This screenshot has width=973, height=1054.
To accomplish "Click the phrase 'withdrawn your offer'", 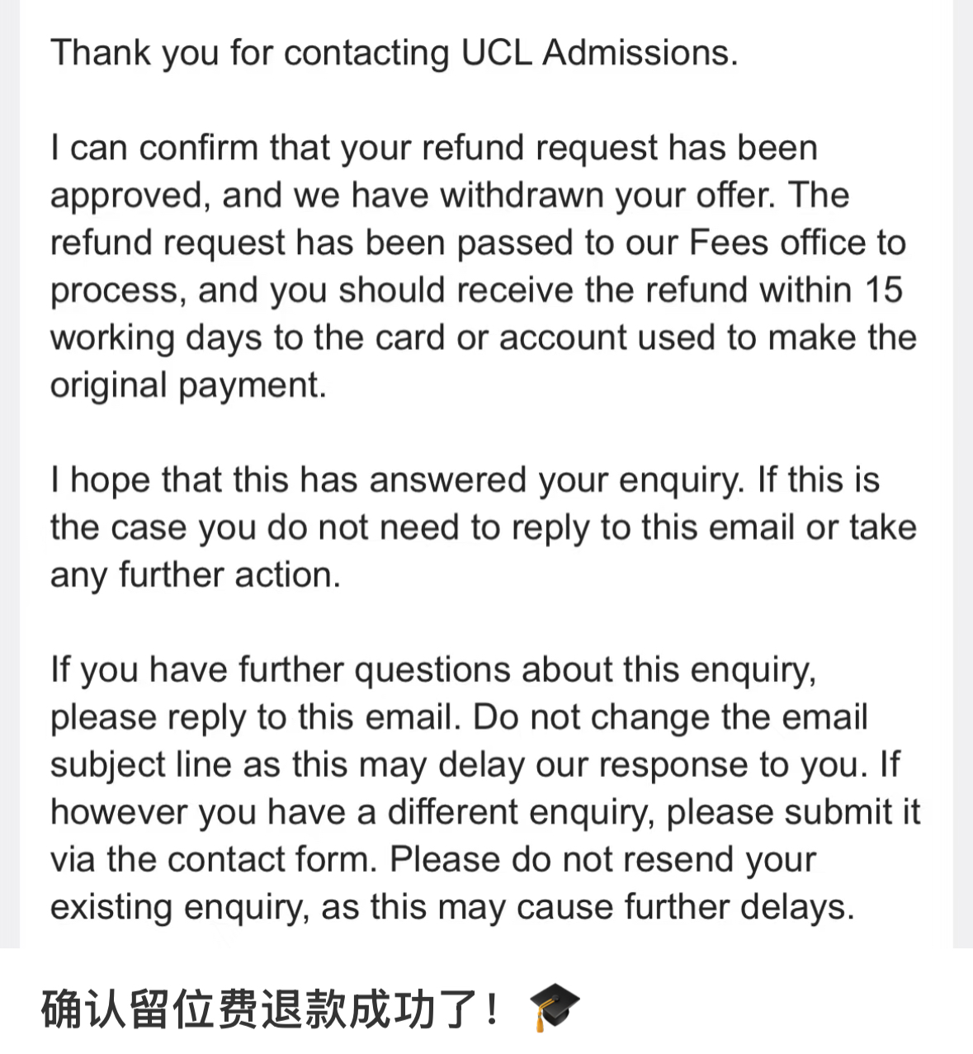I will (x=607, y=196).
